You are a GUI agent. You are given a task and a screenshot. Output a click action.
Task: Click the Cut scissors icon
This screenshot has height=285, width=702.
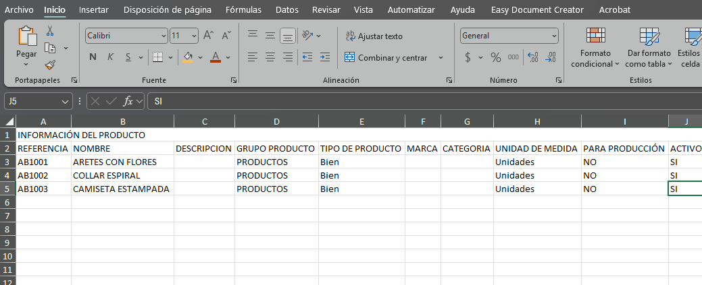[x=50, y=31]
